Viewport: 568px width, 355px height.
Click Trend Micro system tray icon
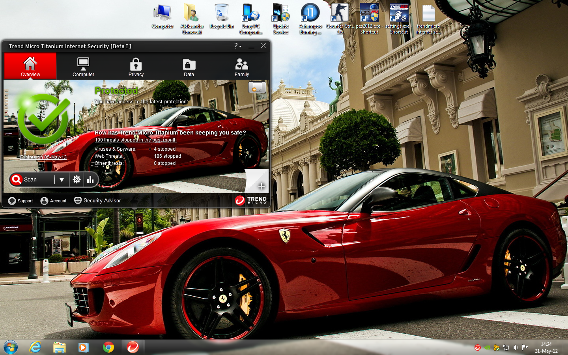pyautogui.click(x=477, y=348)
